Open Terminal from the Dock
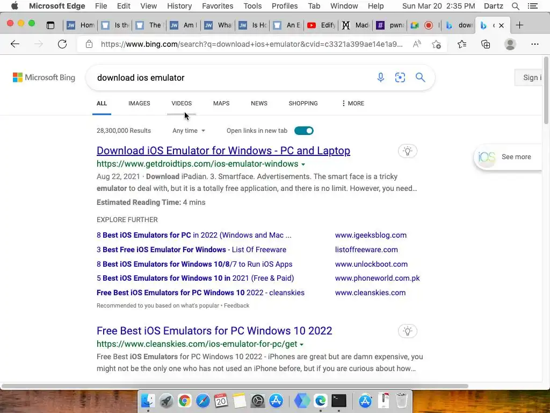This screenshot has height=413, width=550. [x=339, y=400]
